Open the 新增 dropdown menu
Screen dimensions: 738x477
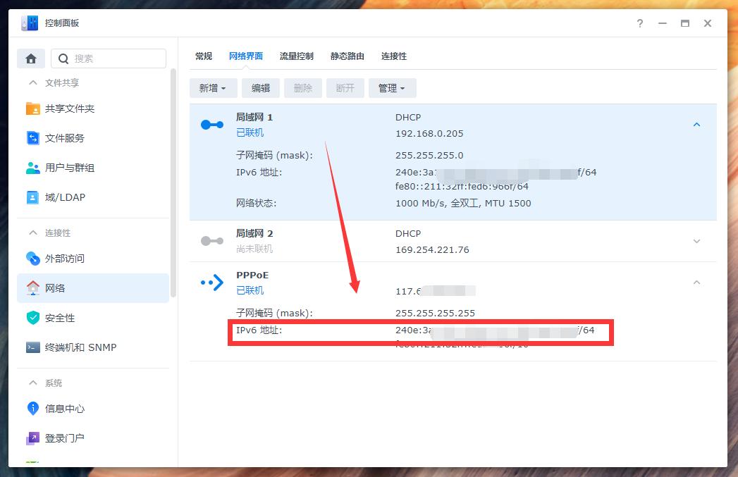(x=213, y=87)
